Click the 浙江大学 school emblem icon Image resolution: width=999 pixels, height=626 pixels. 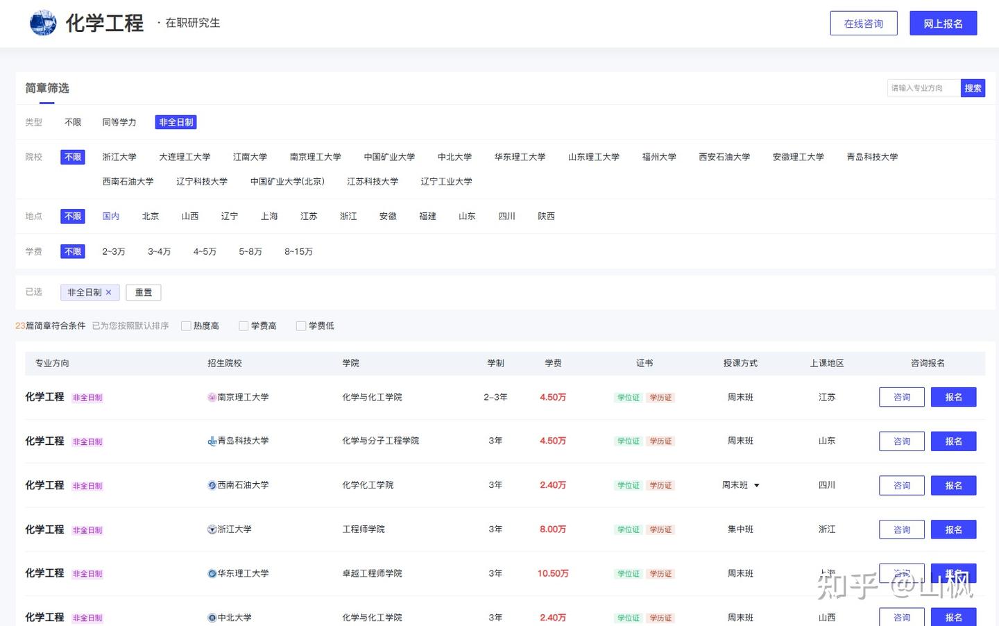[212, 530]
